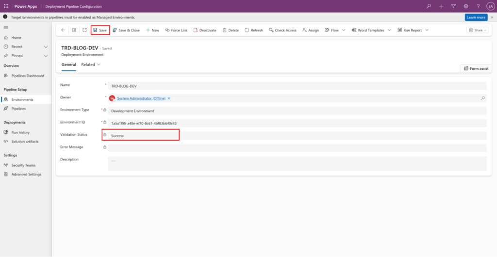Open the settings gear in header

click(x=466, y=6)
